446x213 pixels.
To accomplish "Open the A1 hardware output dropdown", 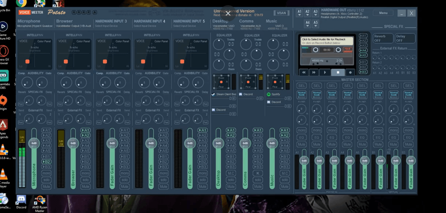I will pos(300,13).
